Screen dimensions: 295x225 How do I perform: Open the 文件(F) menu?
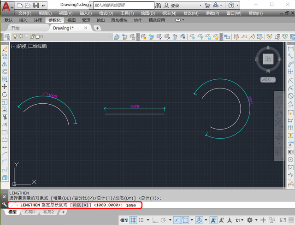point(25,13)
